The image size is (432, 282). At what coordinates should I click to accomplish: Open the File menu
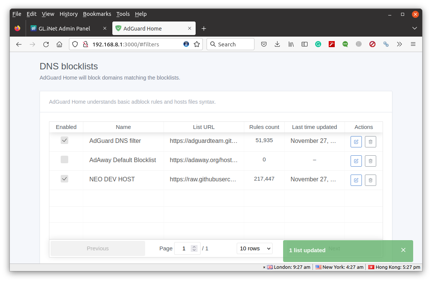pyautogui.click(x=17, y=14)
